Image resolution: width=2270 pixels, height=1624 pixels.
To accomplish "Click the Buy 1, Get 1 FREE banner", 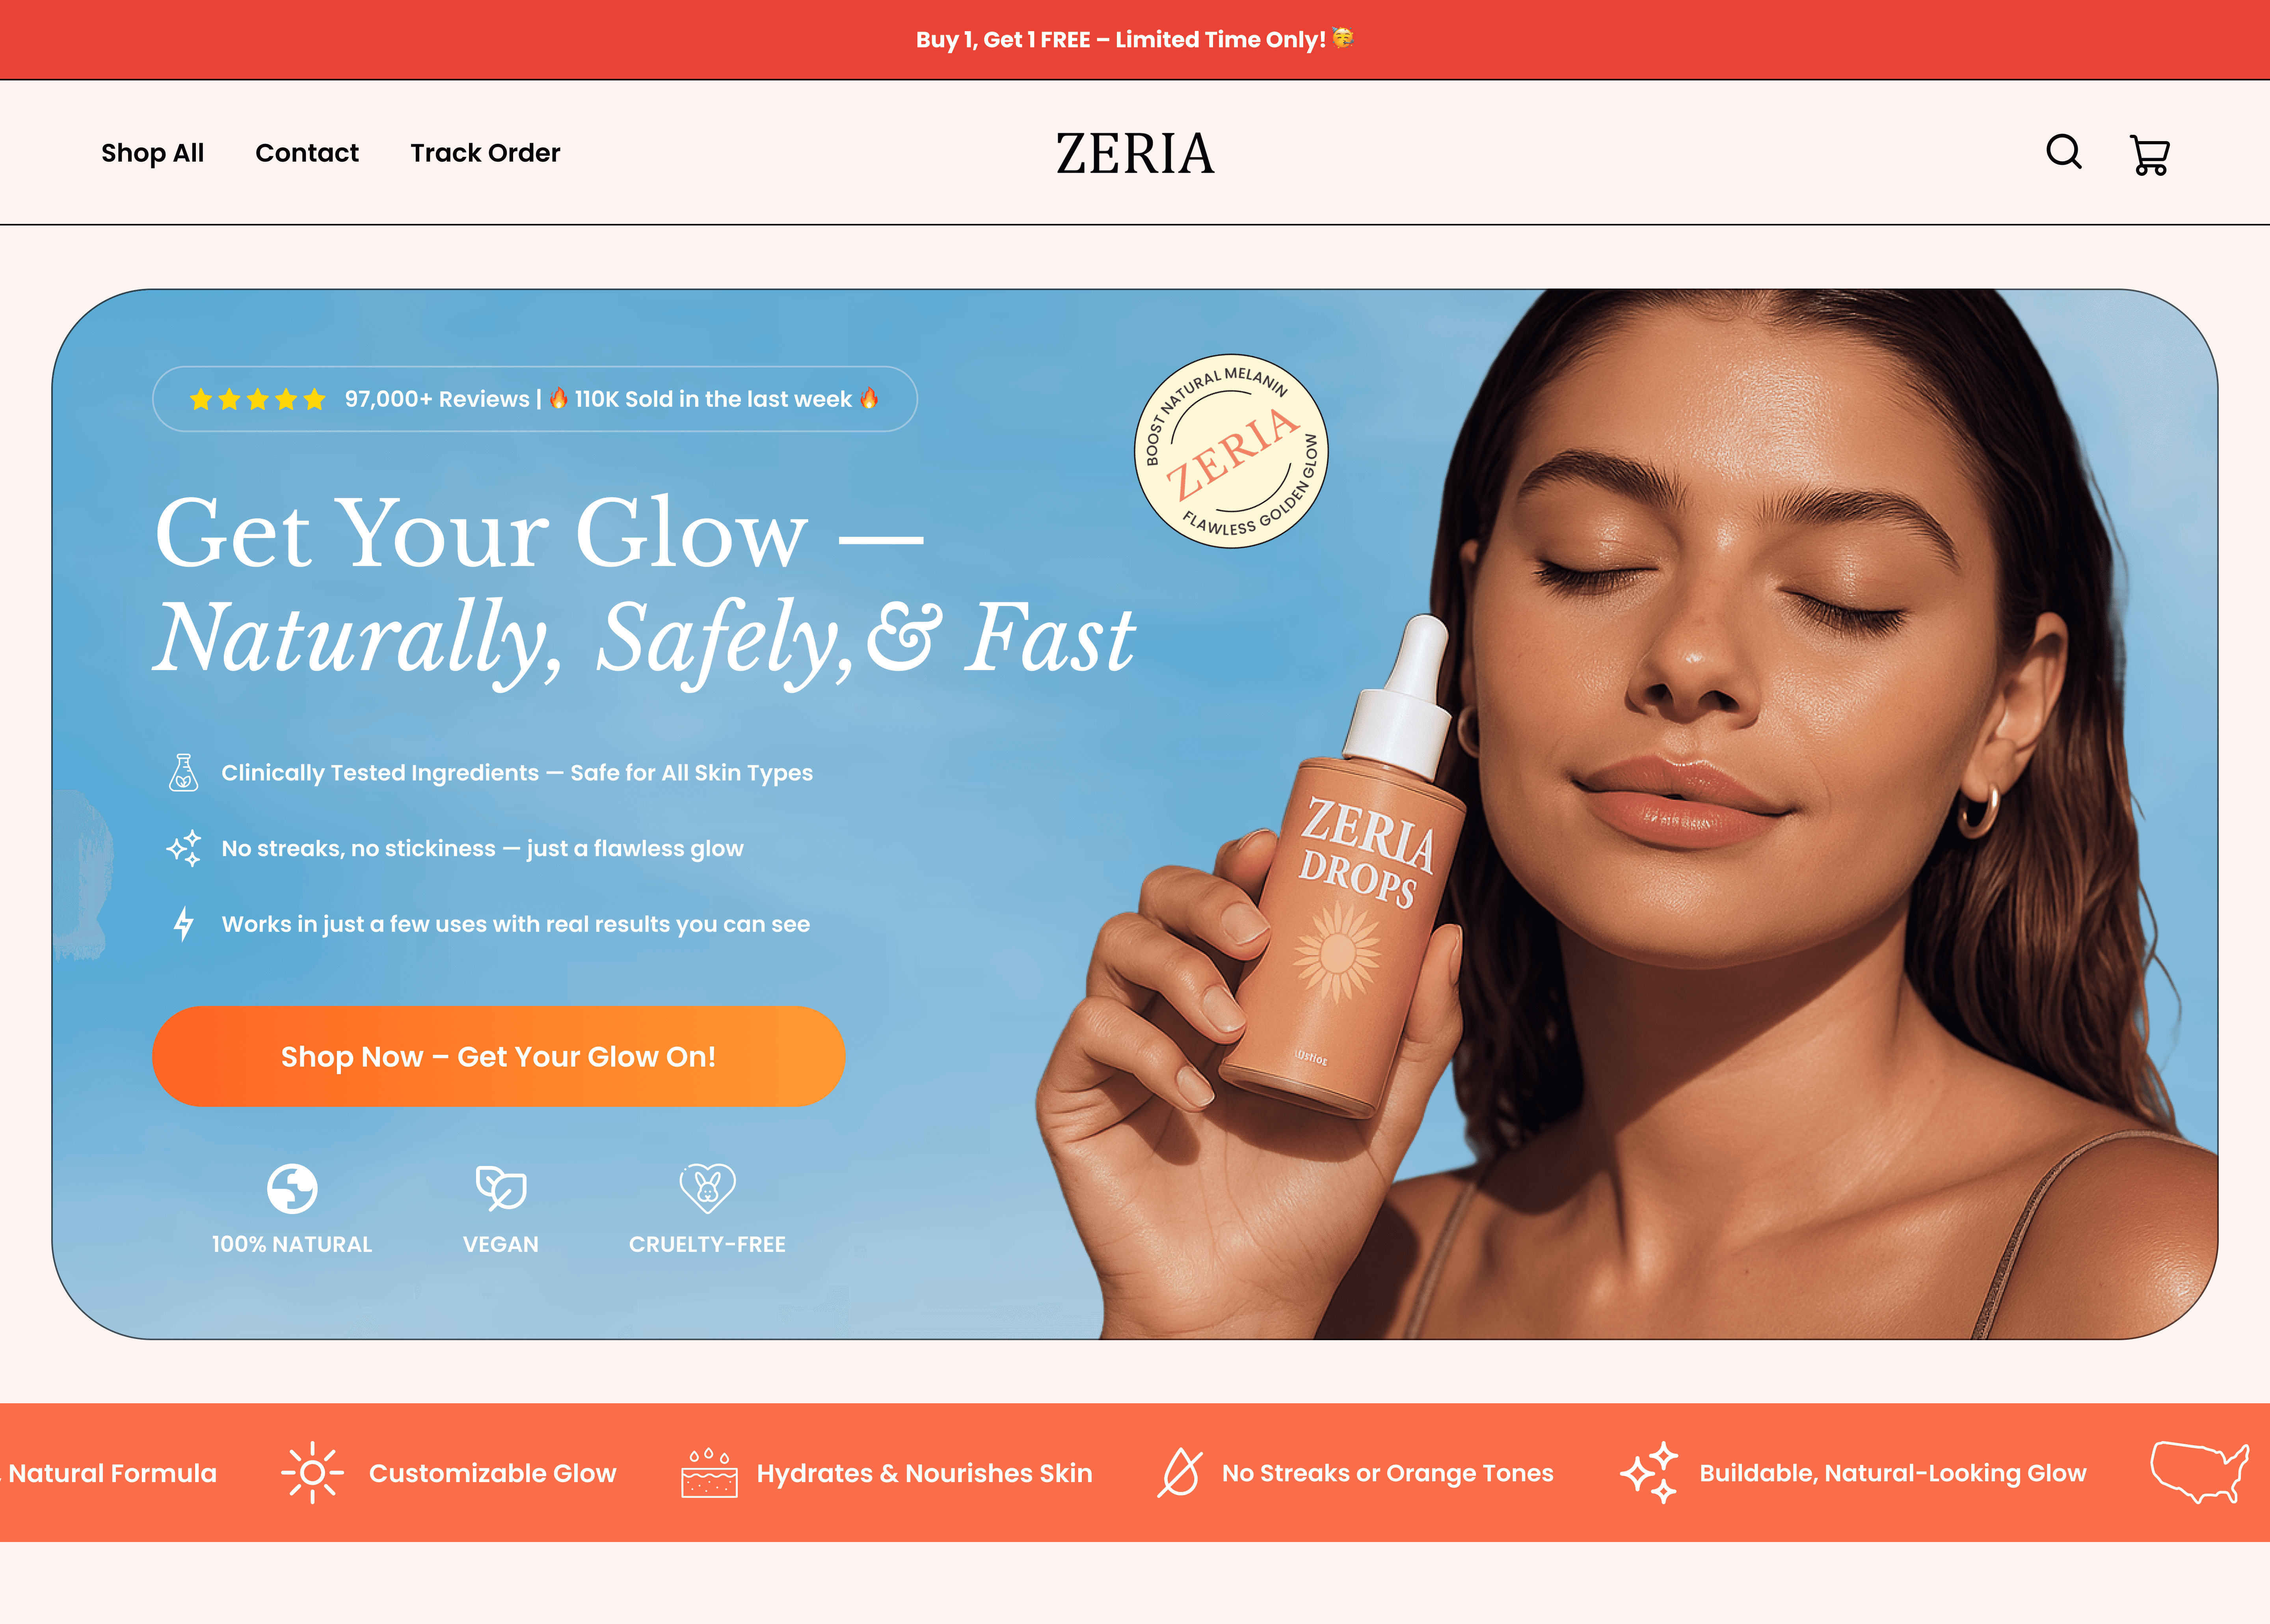I will 1135,39.
